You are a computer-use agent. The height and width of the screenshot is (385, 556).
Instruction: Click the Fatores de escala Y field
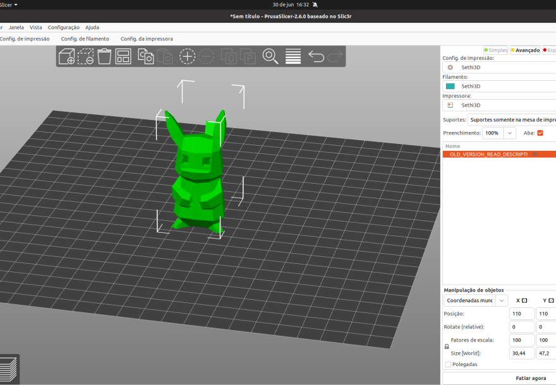tap(546, 340)
